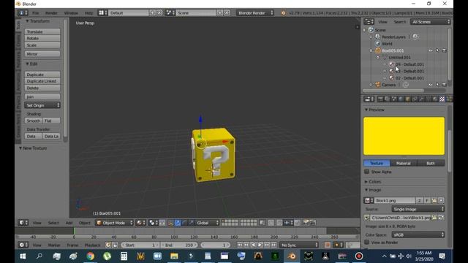
Task: Open the Global orientation dropdown
Action: point(207,223)
